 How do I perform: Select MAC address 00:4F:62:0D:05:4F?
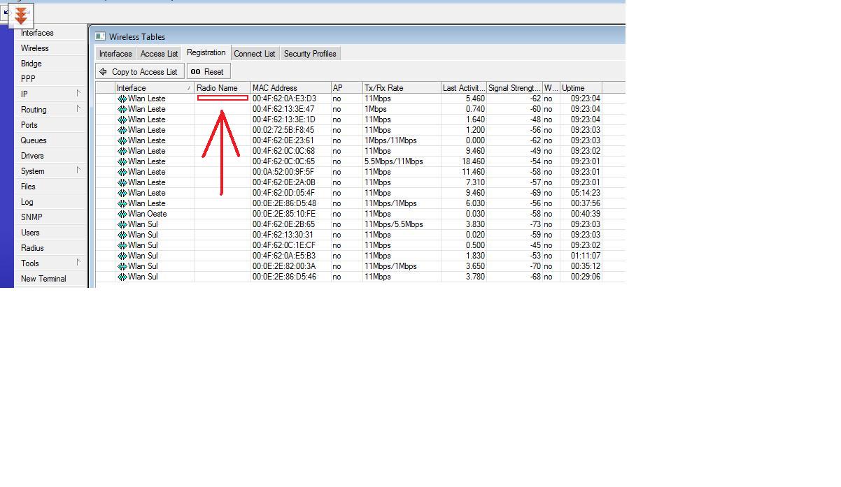(x=283, y=193)
